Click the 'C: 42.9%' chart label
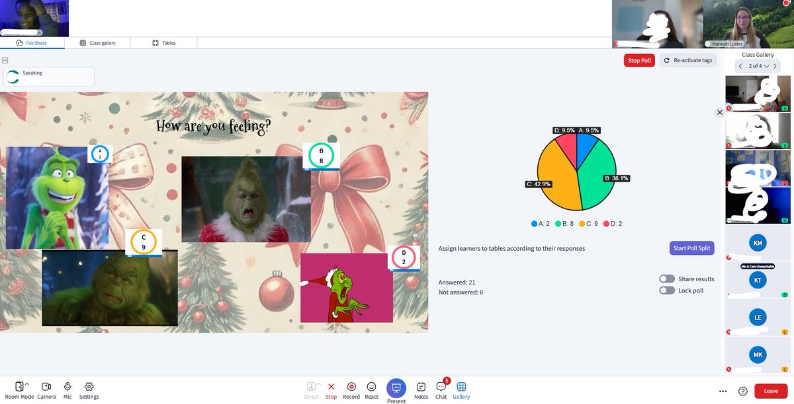Image resolution: width=794 pixels, height=404 pixels. 539,184
